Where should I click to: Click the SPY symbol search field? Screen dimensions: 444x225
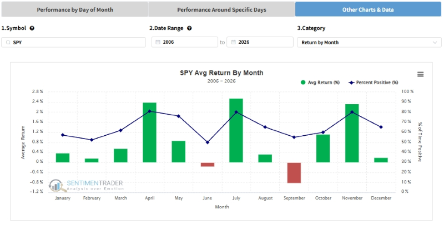74,43
